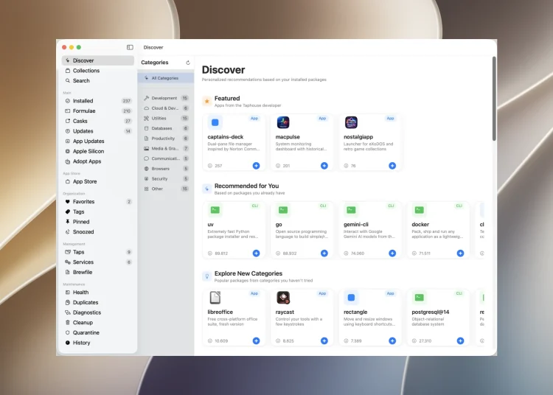Add nostalgiapp using the plus icon
553x395 pixels.
click(392, 166)
